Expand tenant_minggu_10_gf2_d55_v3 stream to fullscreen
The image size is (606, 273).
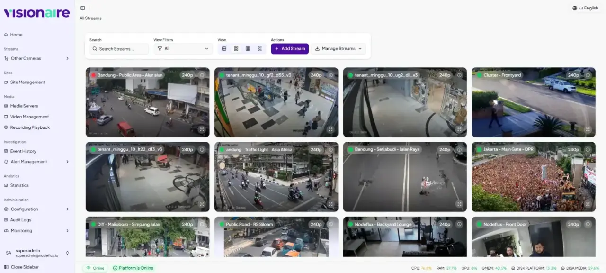coord(330,129)
